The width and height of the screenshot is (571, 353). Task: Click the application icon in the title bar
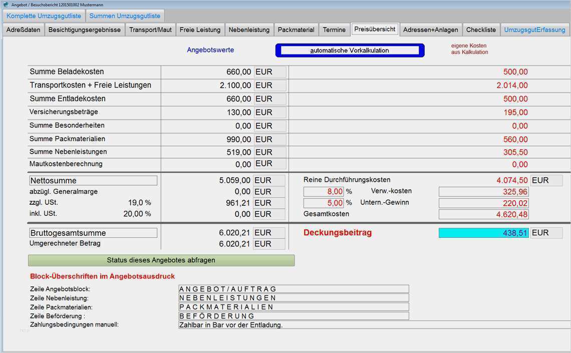click(x=6, y=4)
